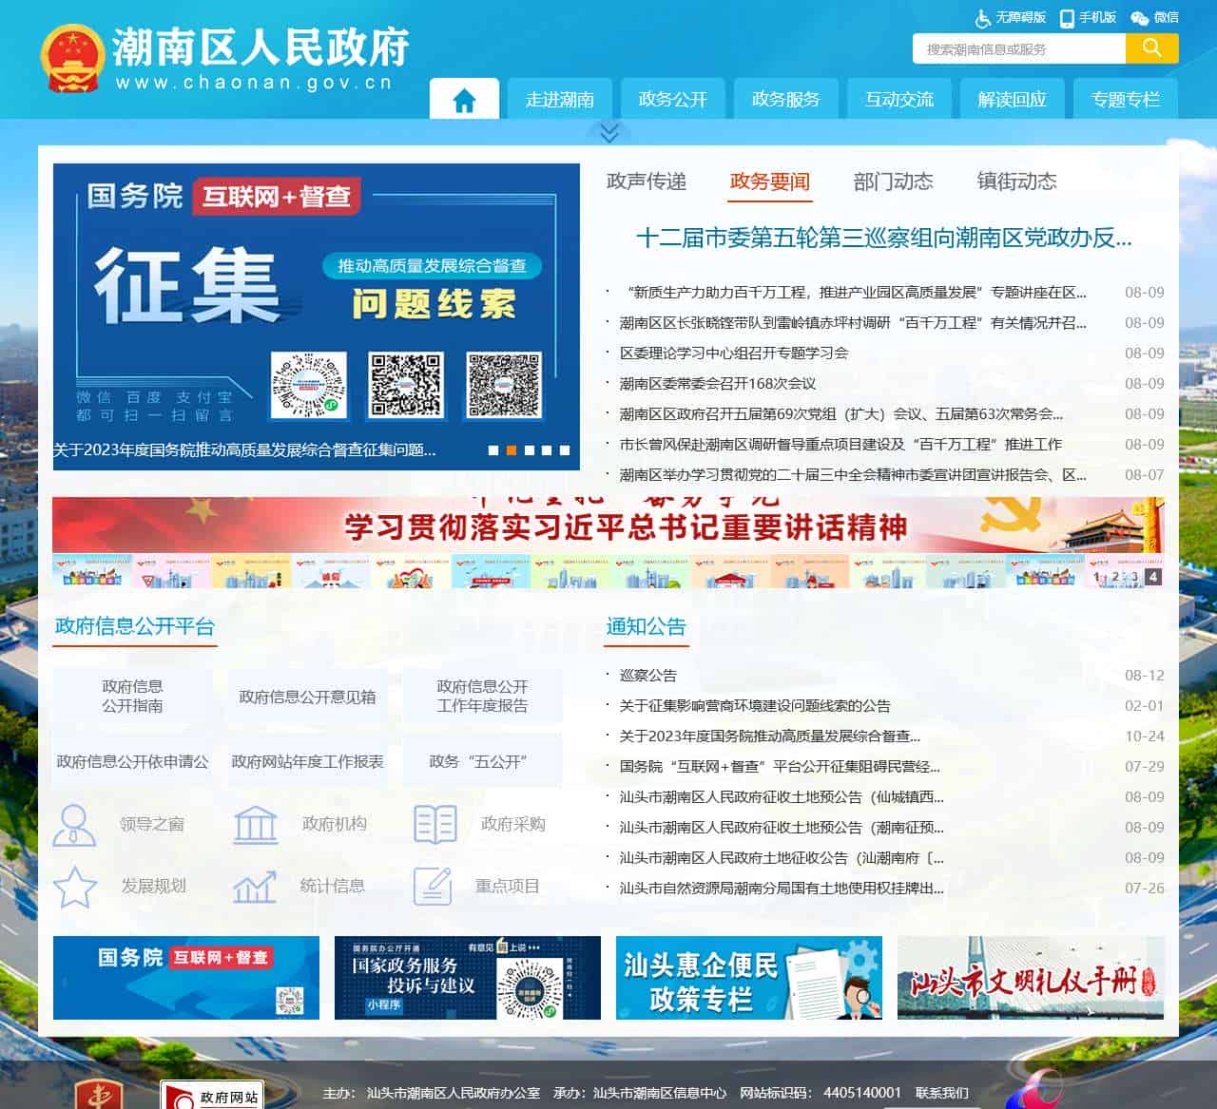The image size is (1217, 1109).
Task: Open the 巡察公告 notice dated 08-12
Action: pos(647,676)
